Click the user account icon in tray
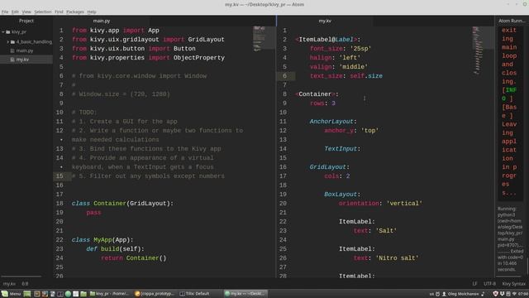The height and width of the screenshot is (298, 529). click(x=444, y=294)
